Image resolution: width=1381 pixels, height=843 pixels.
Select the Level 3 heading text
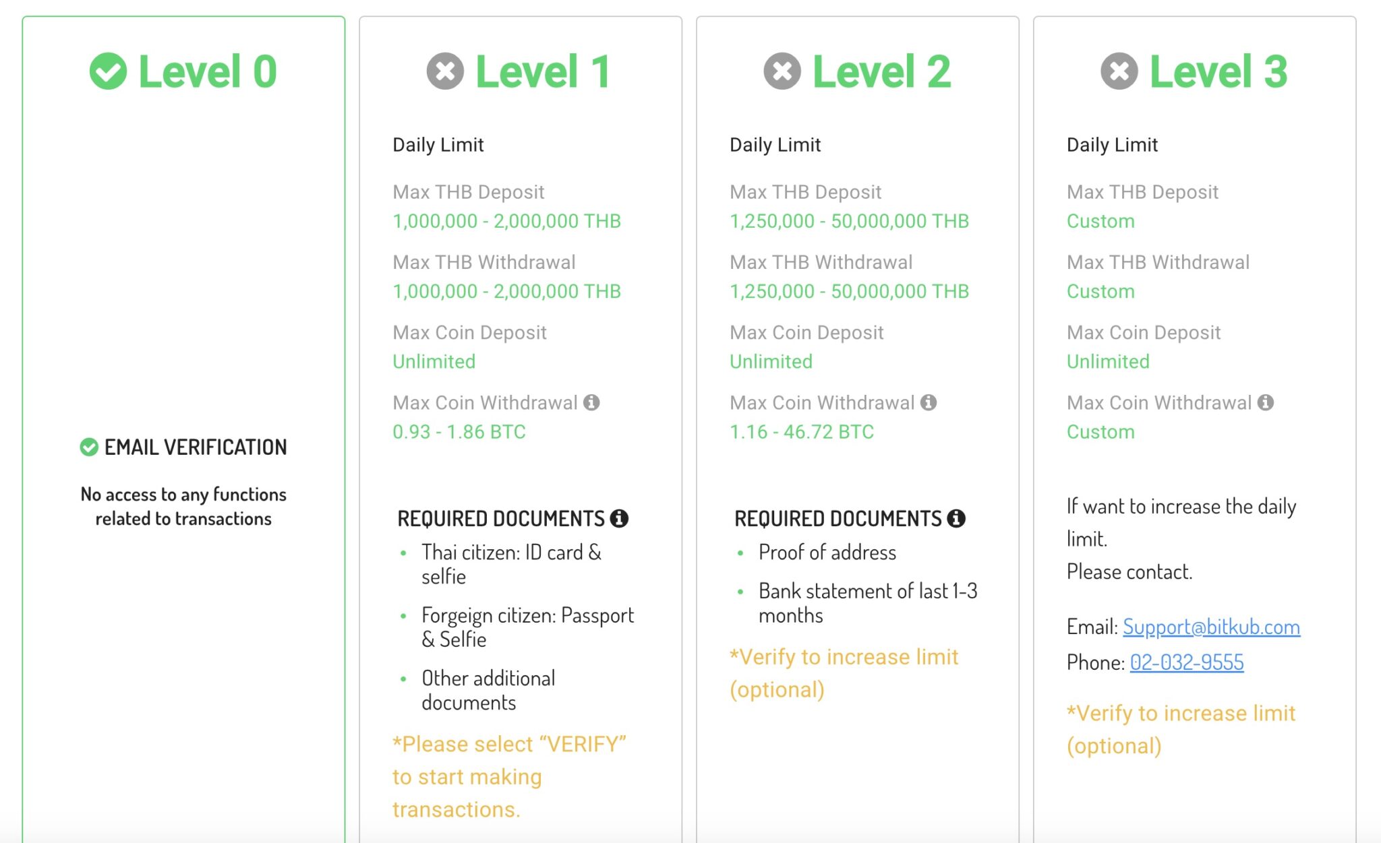[x=1218, y=71]
